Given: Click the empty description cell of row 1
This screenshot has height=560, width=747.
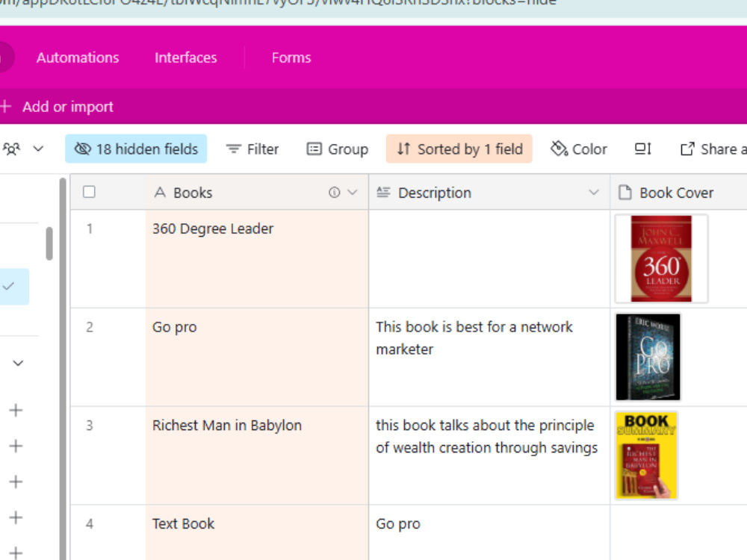Looking at the screenshot, I should tap(489, 258).
